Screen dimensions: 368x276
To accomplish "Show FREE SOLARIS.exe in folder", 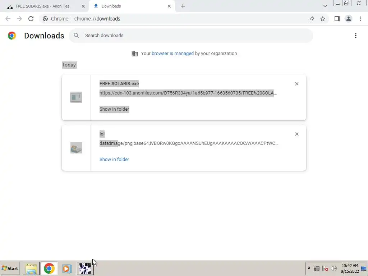I will click(x=114, y=109).
